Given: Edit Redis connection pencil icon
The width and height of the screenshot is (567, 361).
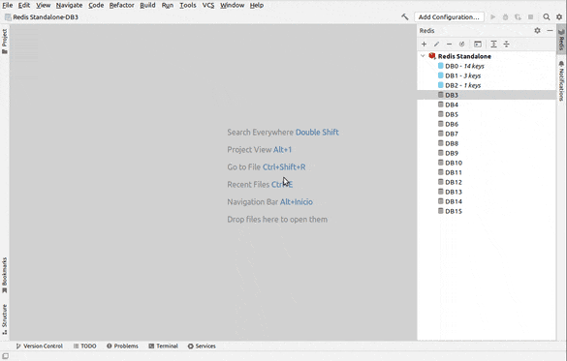Looking at the screenshot, I should tap(436, 45).
